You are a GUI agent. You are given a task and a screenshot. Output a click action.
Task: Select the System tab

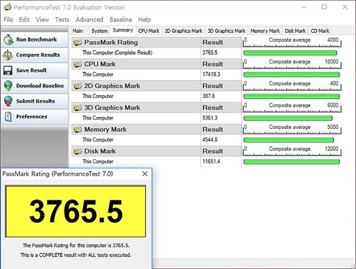pos(100,31)
